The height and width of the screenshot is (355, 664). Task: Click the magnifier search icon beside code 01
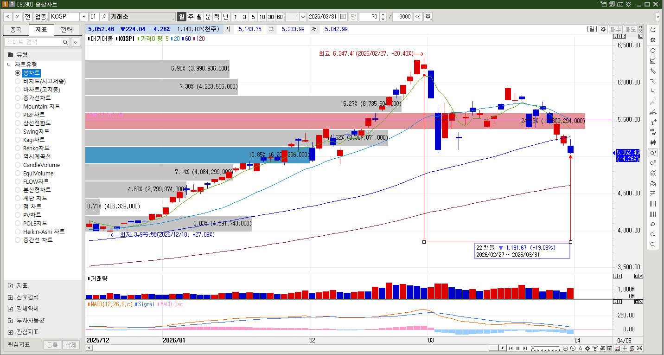click(104, 17)
